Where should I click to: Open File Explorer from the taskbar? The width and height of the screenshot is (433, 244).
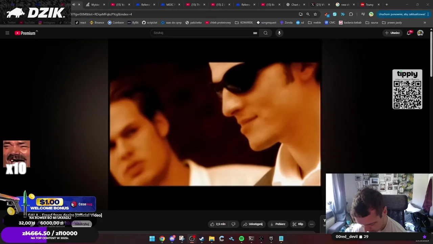212,239
